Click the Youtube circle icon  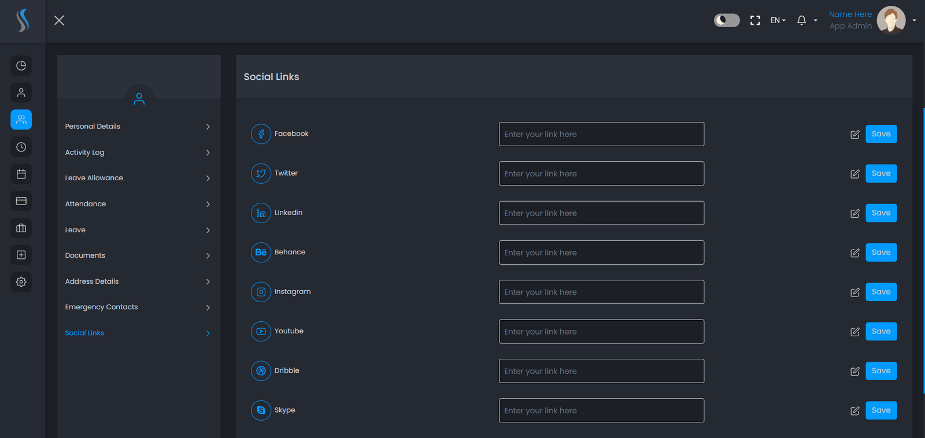tap(261, 332)
